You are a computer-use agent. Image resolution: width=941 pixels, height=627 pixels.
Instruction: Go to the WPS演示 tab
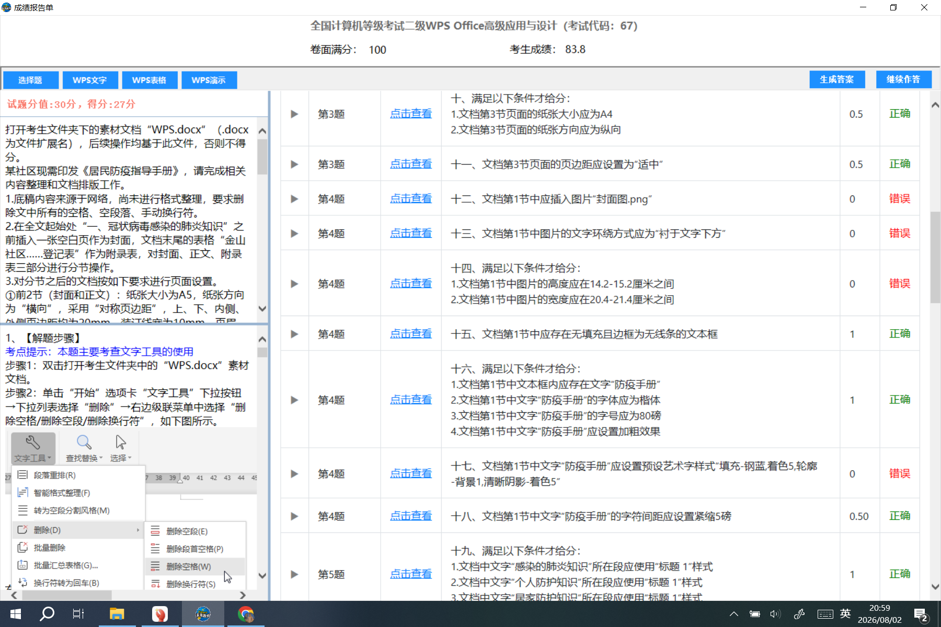(209, 80)
